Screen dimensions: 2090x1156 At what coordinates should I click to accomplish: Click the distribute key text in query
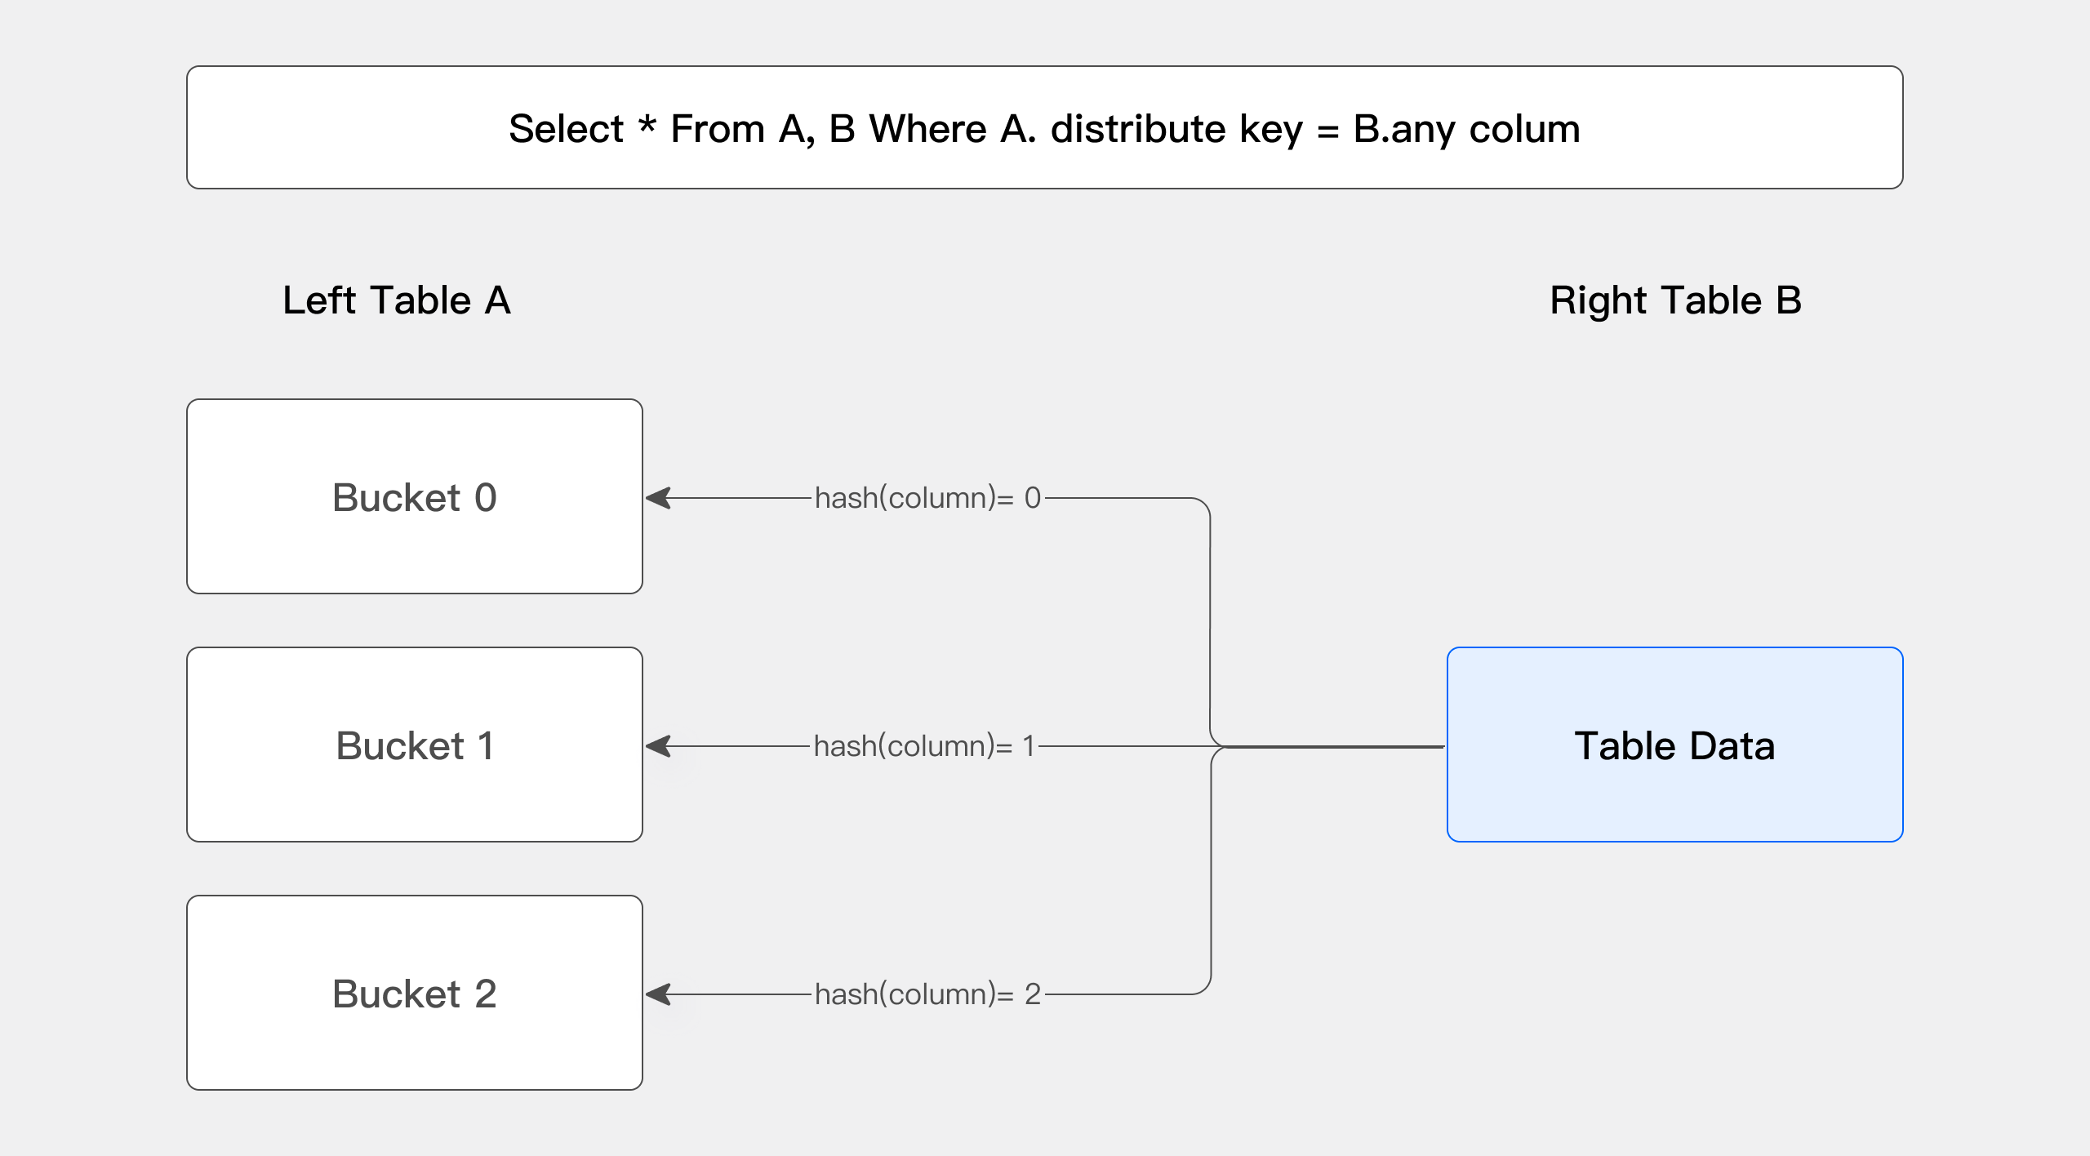click(1176, 129)
